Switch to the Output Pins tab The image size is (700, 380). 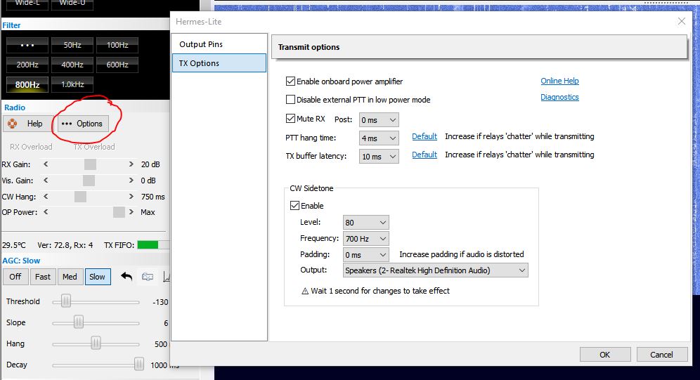pyautogui.click(x=201, y=44)
